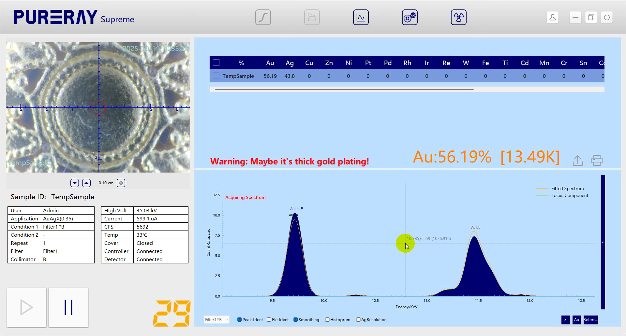This screenshot has width=626, height=336.
Task: Open the user account icon
Action: pos(552,17)
